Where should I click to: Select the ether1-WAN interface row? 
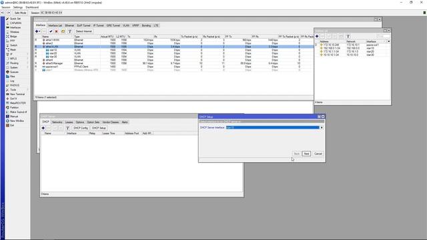click(173, 40)
